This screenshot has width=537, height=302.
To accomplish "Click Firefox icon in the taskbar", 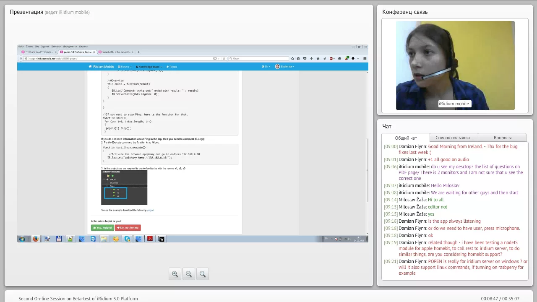I will (36, 239).
